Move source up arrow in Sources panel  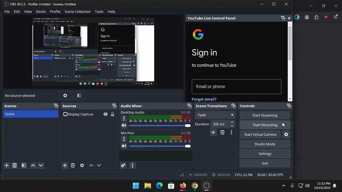pos(91,165)
